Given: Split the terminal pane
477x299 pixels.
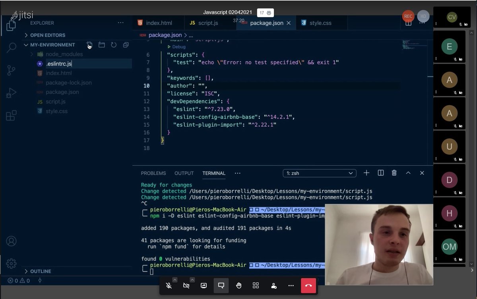Looking at the screenshot, I should click(x=381, y=173).
